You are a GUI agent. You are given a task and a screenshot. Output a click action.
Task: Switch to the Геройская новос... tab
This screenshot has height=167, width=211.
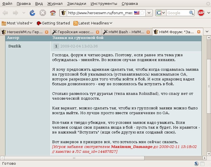pyautogui.click(x=76, y=32)
